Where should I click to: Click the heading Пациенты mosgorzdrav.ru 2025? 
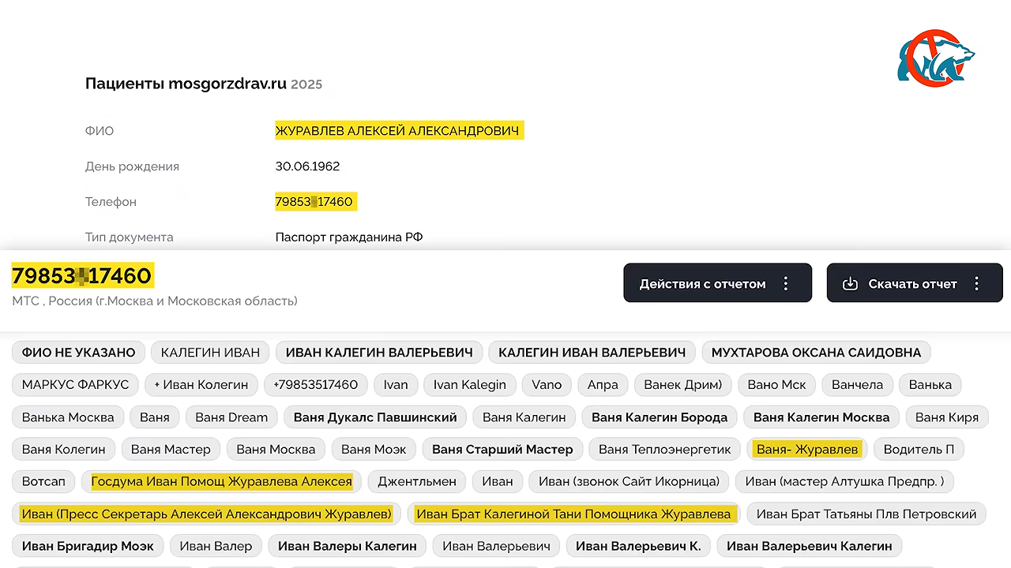[204, 84]
